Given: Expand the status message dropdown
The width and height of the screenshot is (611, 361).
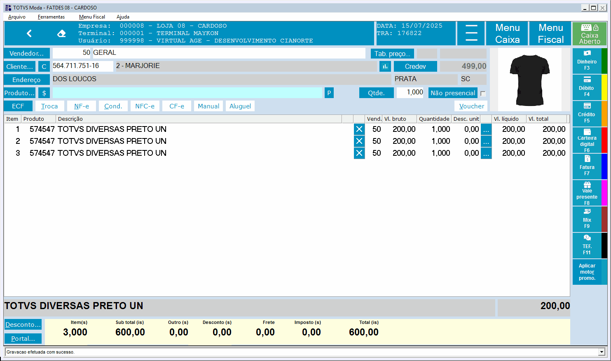Looking at the screenshot, I should pyautogui.click(x=602, y=352).
